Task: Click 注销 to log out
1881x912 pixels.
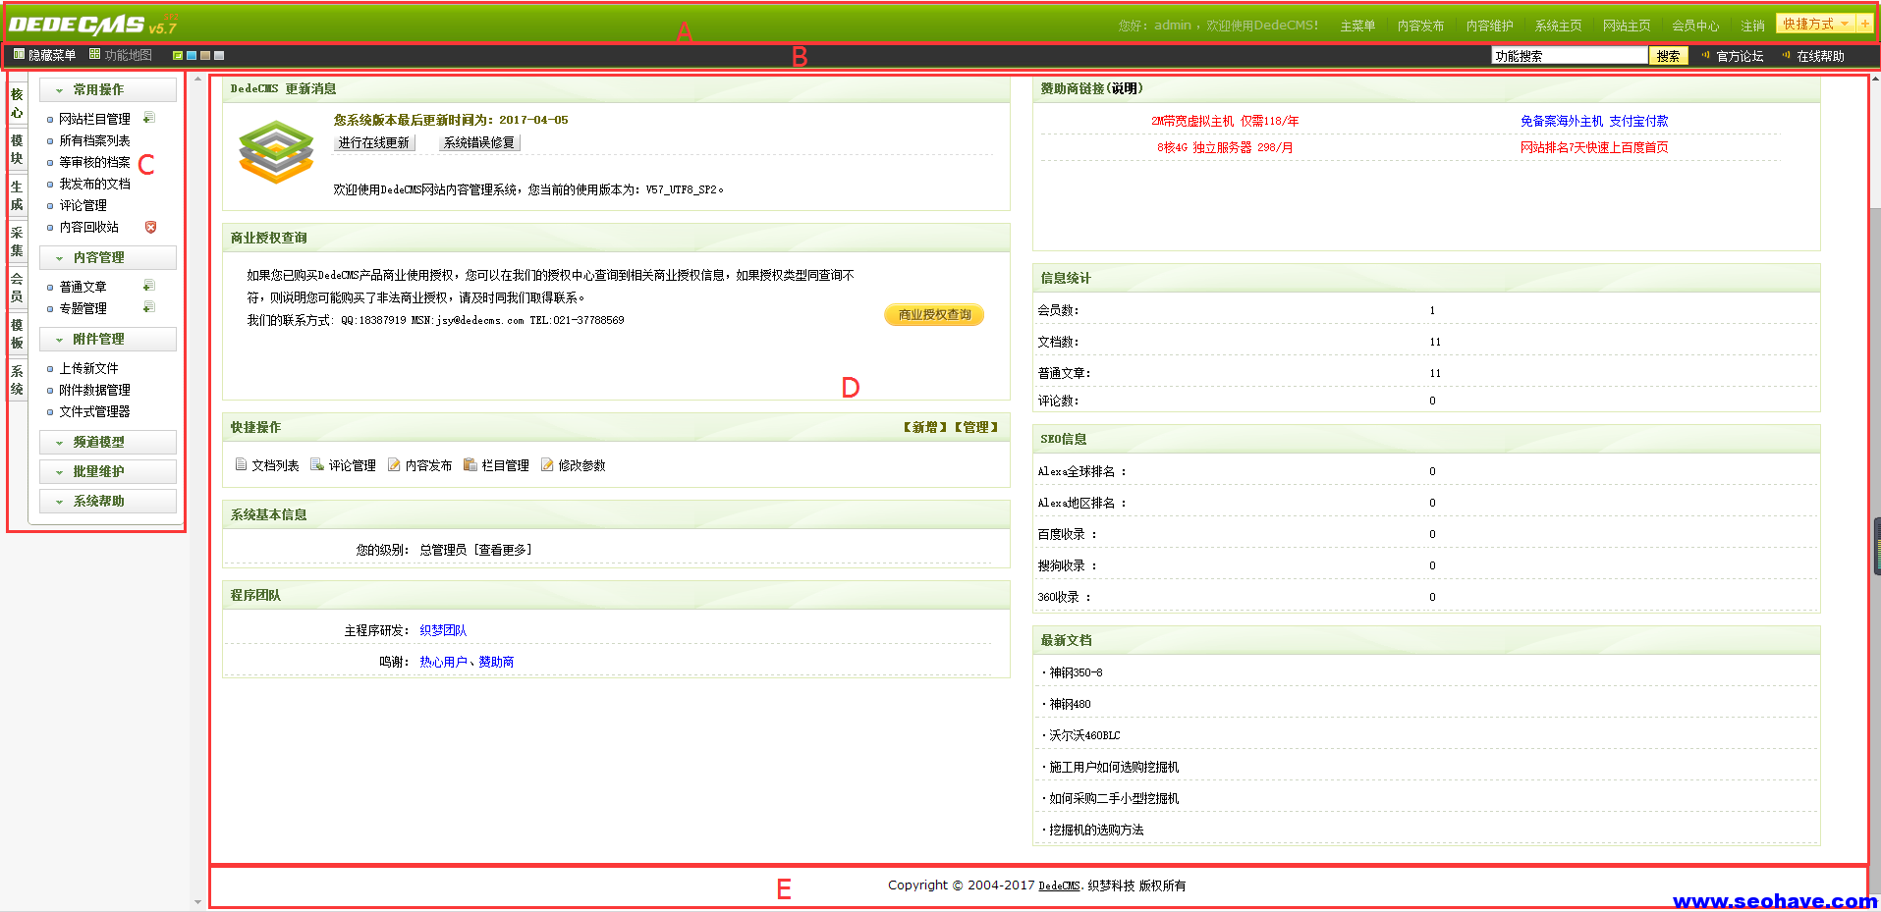Action: click(x=1752, y=26)
